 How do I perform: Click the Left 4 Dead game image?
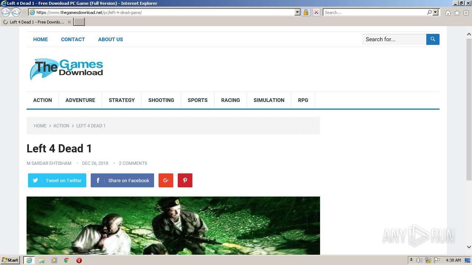173,226
